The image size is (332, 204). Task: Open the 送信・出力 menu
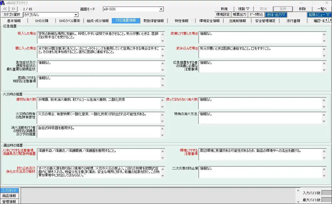pyautogui.click(x=276, y=15)
